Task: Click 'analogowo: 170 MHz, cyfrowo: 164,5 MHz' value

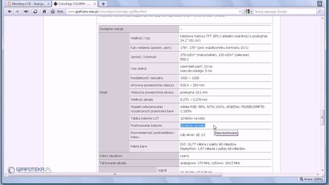Action: click(210, 163)
